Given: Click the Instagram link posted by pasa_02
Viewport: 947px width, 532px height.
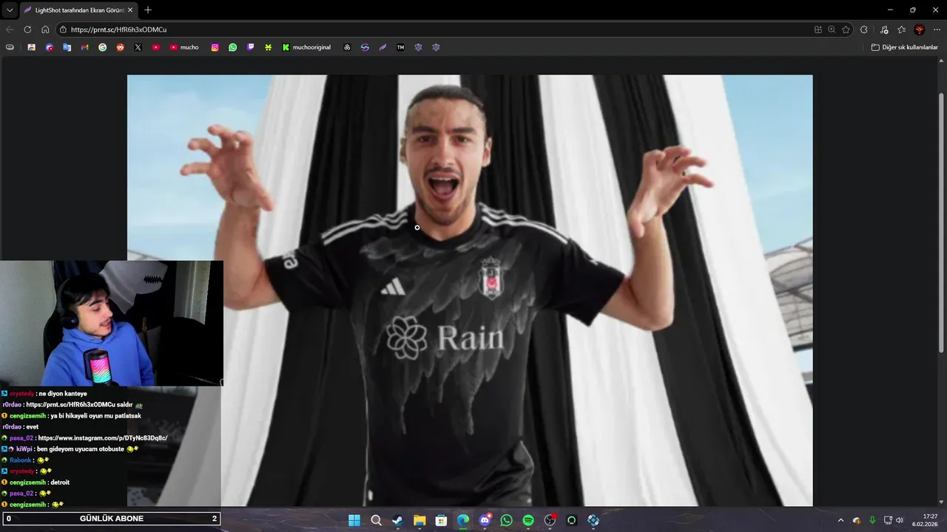Looking at the screenshot, I should pos(102,438).
